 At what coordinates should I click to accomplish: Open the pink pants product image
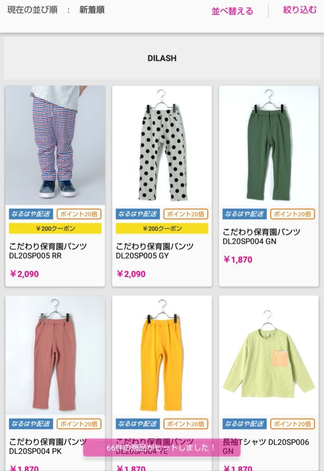55,355
